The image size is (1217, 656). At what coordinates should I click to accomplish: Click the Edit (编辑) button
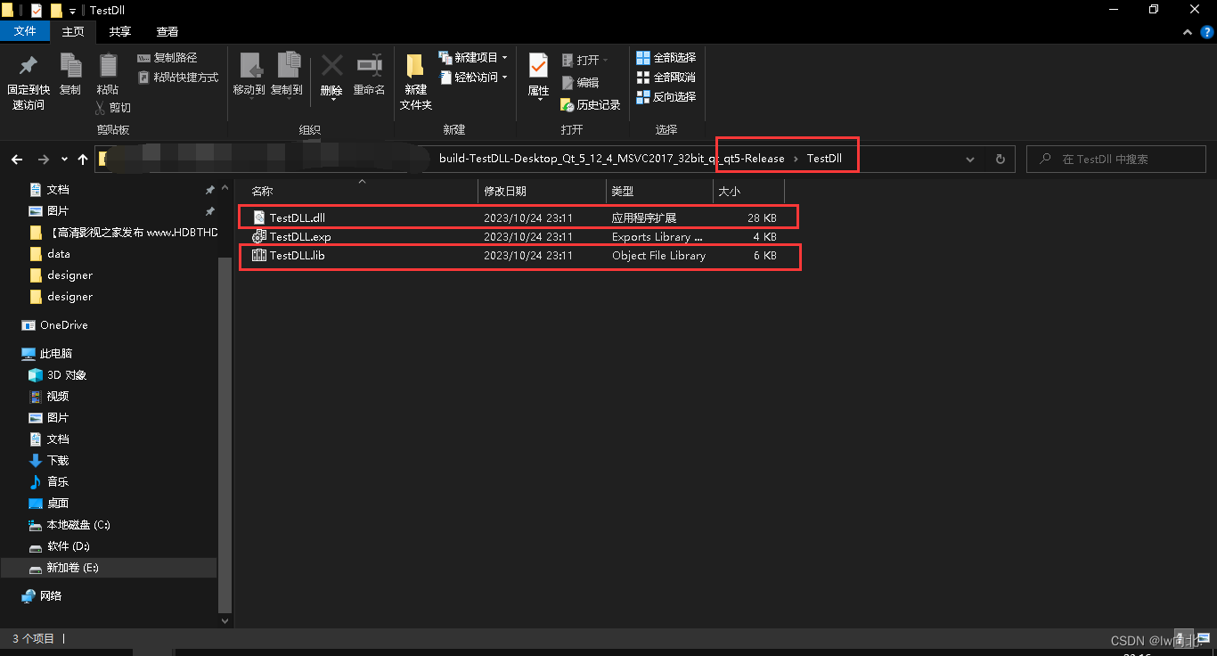click(581, 82)
